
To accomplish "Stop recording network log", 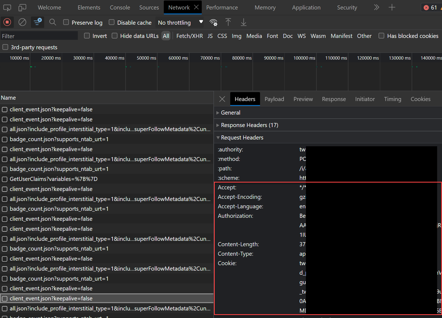I will coord(7,22).
